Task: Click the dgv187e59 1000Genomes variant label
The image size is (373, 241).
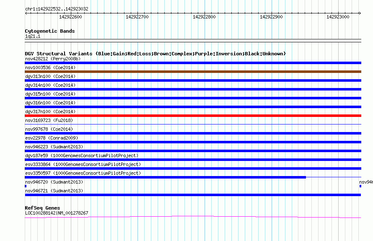Action: (x=82, y=155)
